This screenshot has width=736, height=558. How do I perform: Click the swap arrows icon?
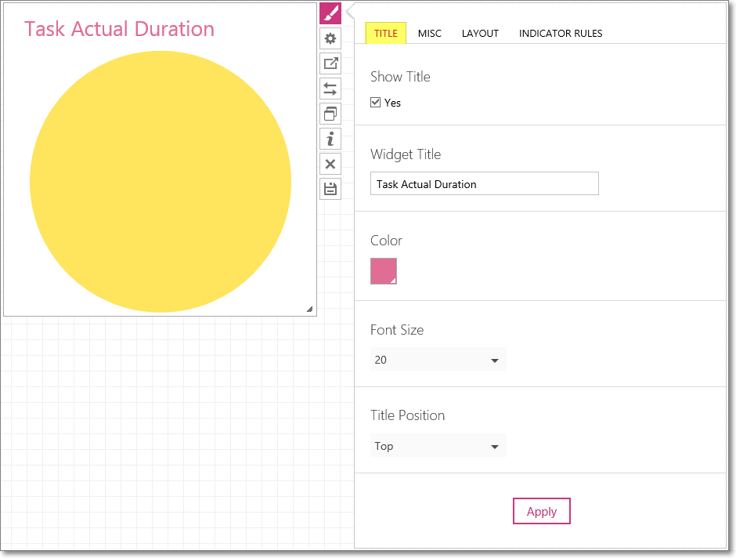point(330,89)
